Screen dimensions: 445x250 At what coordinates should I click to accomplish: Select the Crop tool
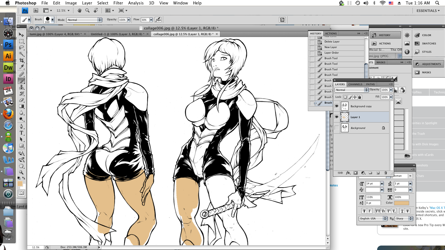(x=21, y=60)
